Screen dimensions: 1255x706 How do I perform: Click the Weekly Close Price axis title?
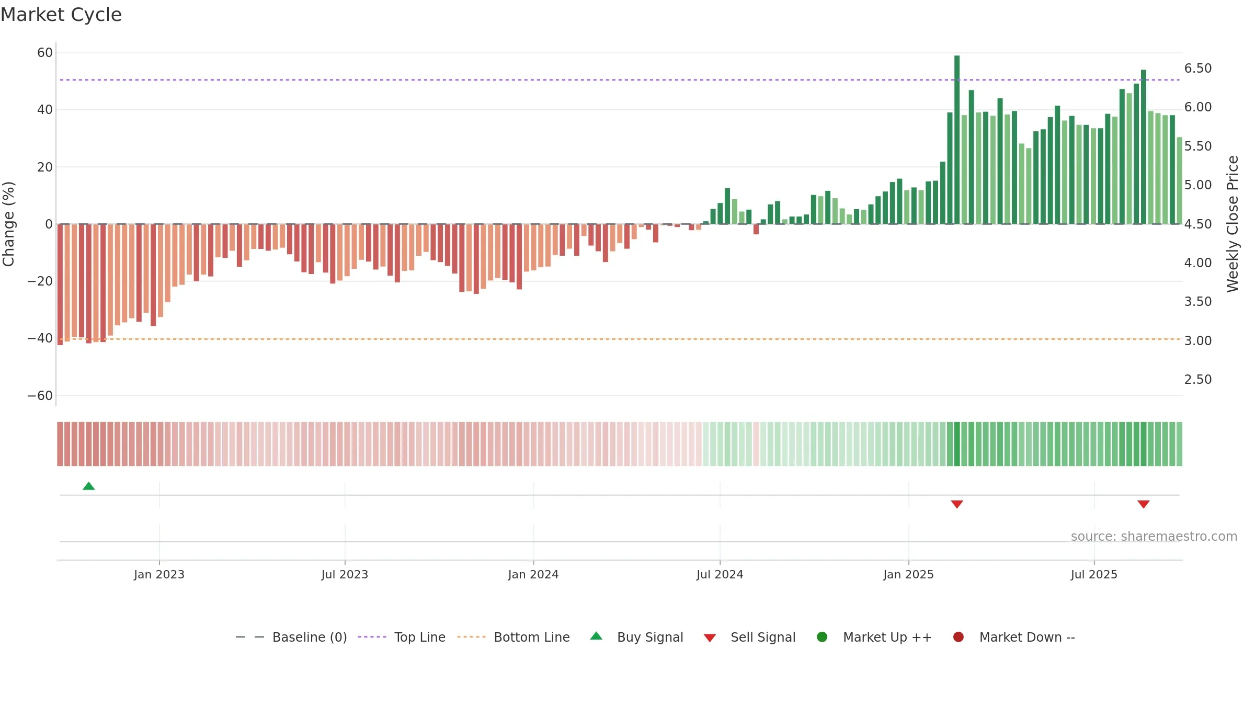[x=1233, y=224]
